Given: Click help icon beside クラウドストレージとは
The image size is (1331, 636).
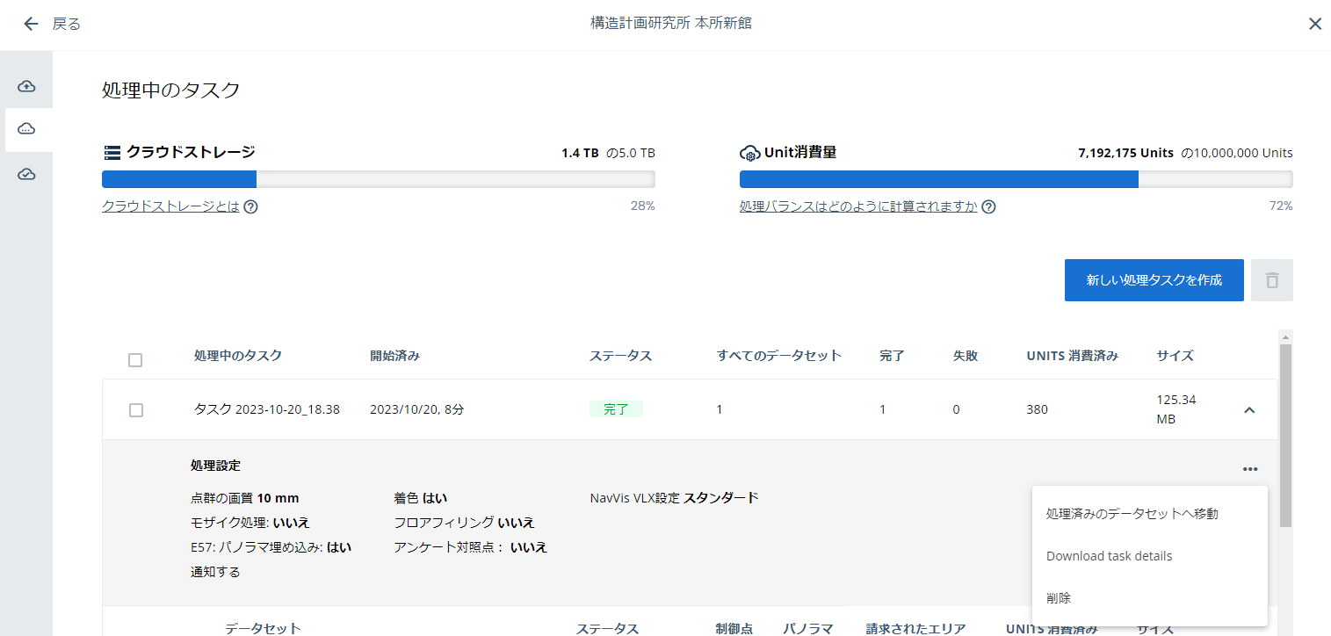Looking at the screenshot, I should pyautogui.click(x=250, y=207).
